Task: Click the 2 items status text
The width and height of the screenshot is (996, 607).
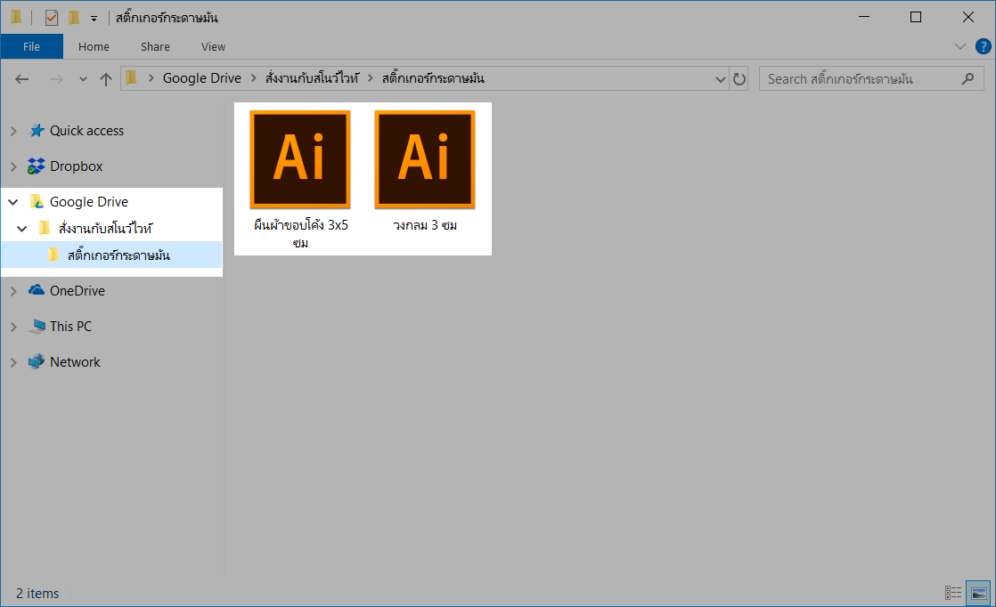Action: point(37,593)
